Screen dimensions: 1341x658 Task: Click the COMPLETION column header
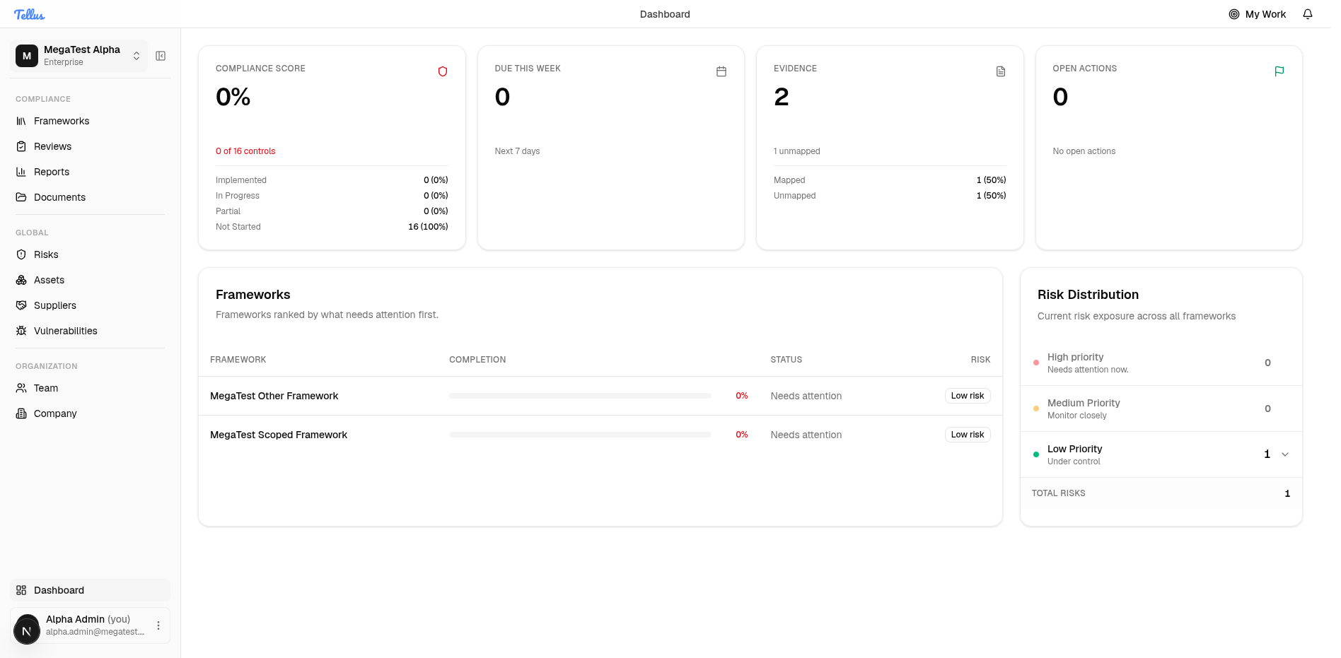[x=477, y=360]
